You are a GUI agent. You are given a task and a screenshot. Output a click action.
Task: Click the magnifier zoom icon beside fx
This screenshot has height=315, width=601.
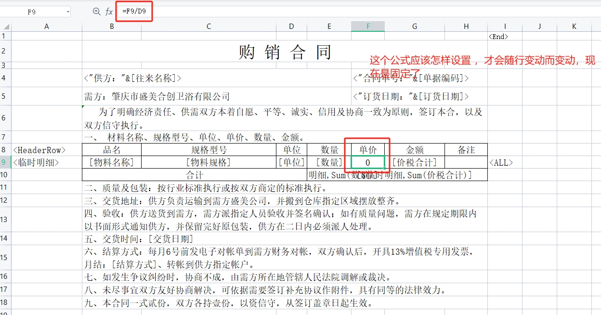pos(96,12)
